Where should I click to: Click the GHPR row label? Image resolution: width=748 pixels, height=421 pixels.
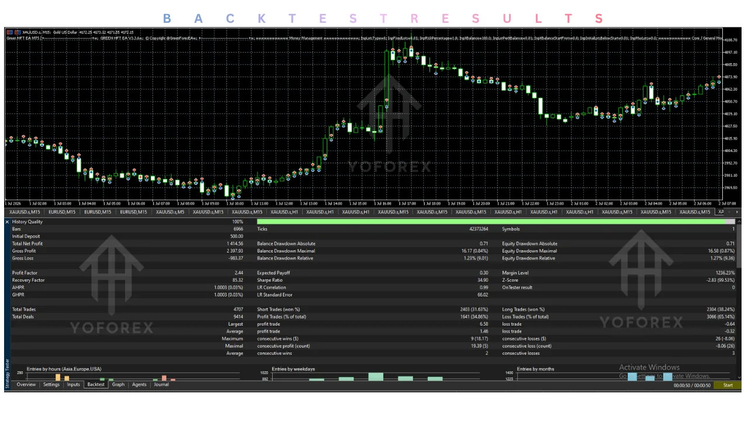pos(18,295)
